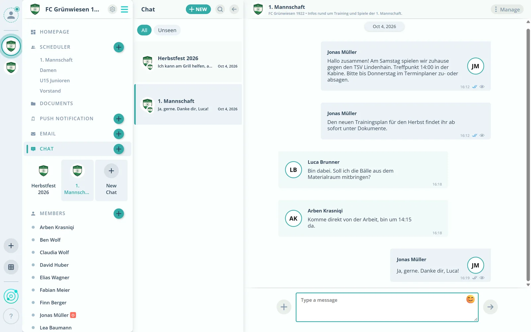Image resolution: width=531 pixels, height=332 pixels.
Task: Open 1. Mannschaft scheduler group
Action: (x=56, y=60)
